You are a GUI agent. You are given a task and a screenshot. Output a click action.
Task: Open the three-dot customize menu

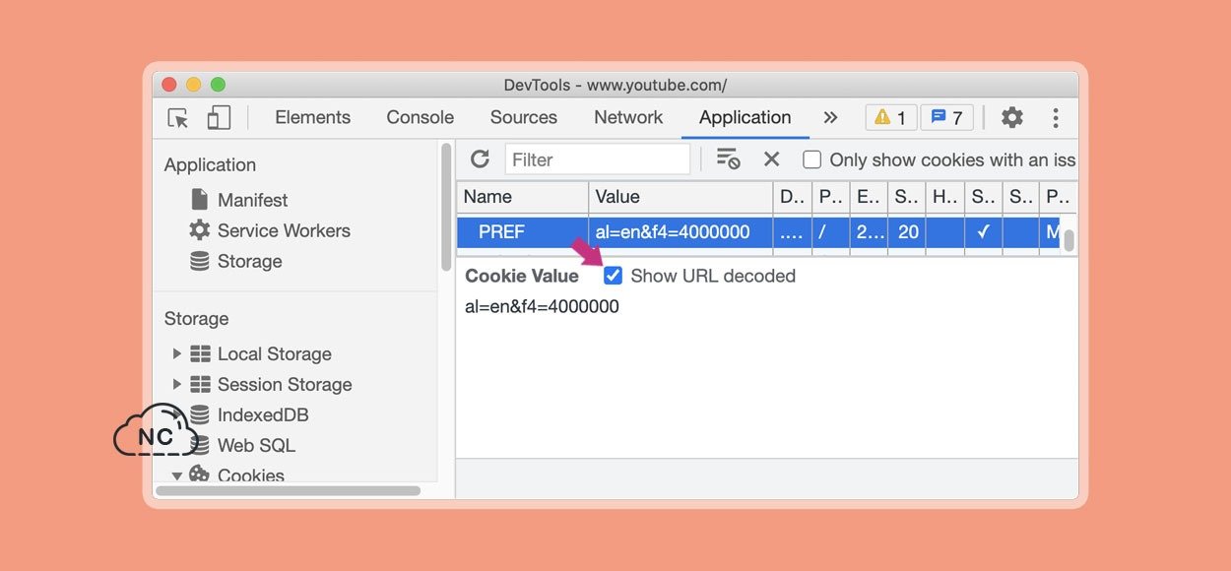coord(1055,118)
